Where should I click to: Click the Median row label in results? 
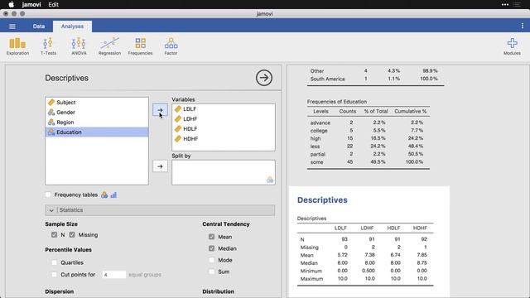(309, 263)
